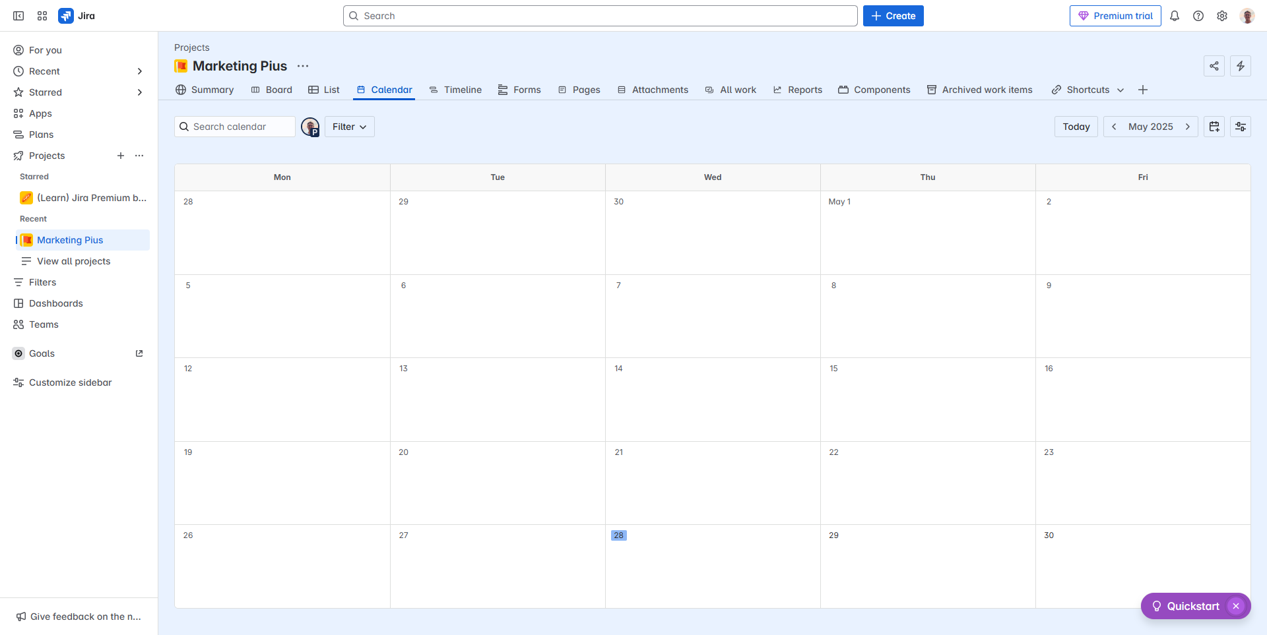
Task: Open (Learn) Jira Premium starred project
Action: tap(82, 198)
